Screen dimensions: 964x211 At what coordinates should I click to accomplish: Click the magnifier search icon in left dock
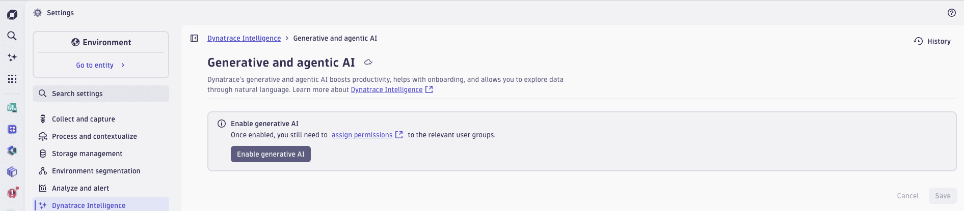[12, 36]
